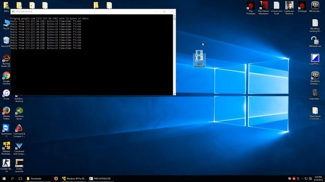This screenshot has height=182, width=325.
Task: Launch Play Prototype desktop shortcut
Action: 251,8
